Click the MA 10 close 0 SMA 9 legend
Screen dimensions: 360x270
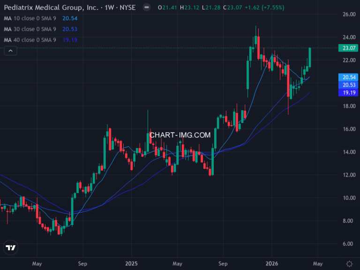tap(30, 18)
